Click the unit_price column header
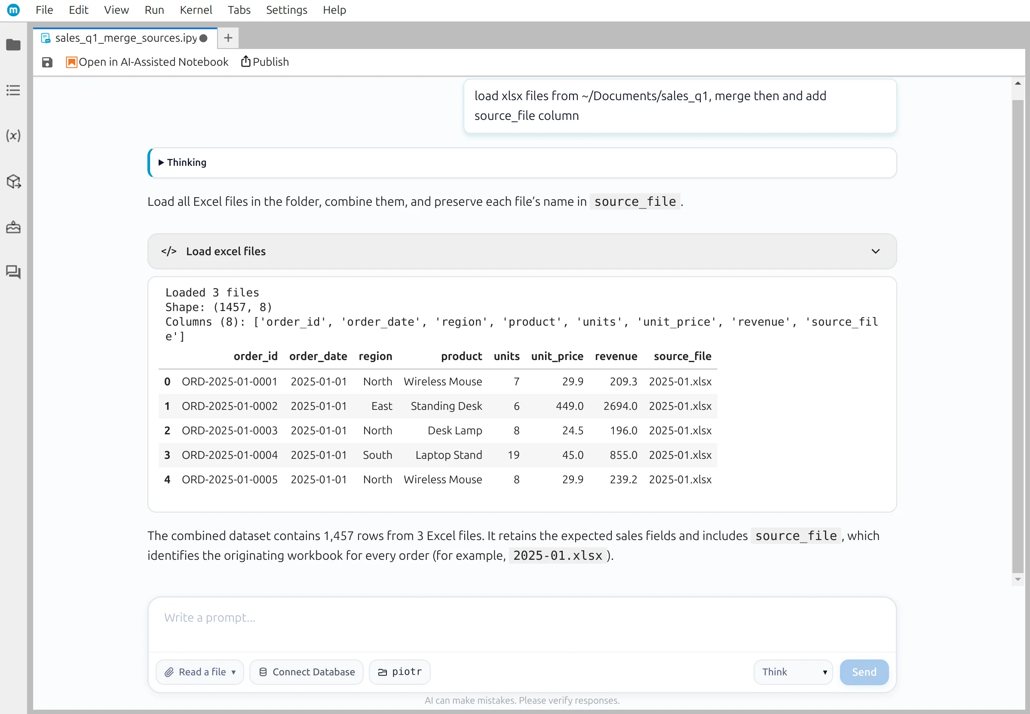Image resolution: width=1030 pixels, height=714 pixels. [557, 357]
